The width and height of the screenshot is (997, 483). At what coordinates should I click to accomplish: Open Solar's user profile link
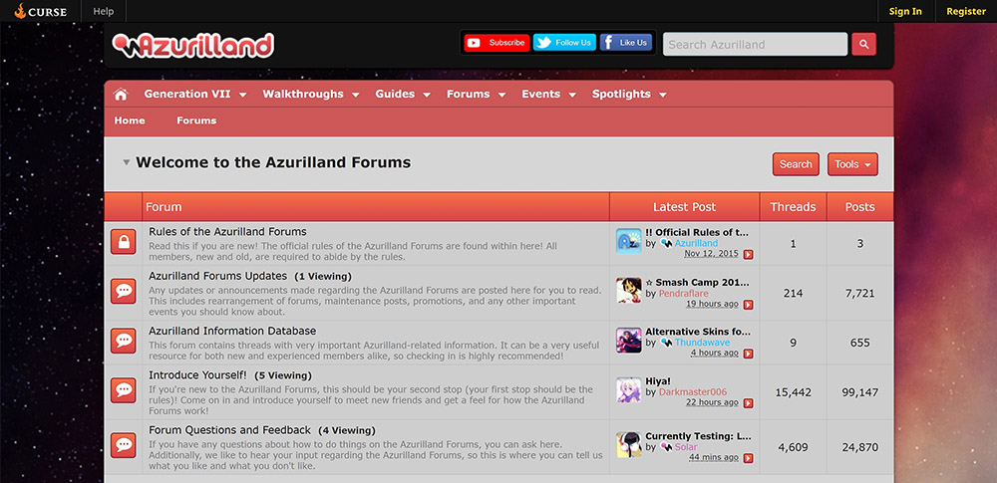click(x=686, y=447)
